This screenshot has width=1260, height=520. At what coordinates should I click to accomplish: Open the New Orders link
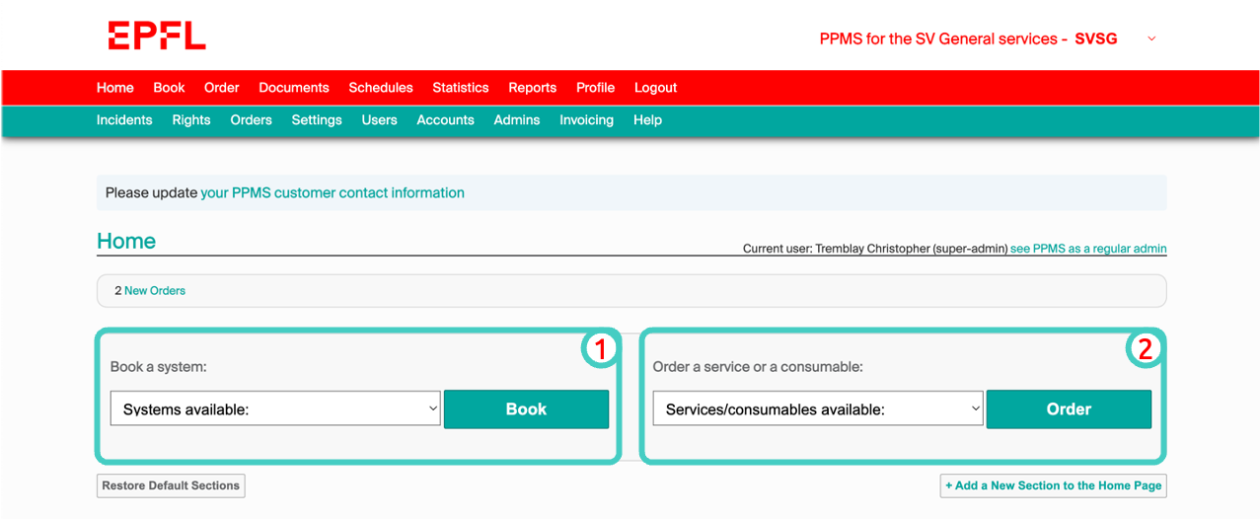click(x=154, y=291)
